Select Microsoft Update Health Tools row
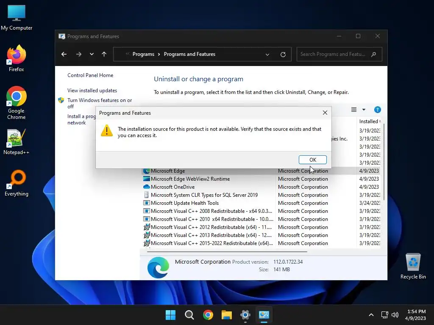Viewport: 434px width, 325px height. coord(261,203)
